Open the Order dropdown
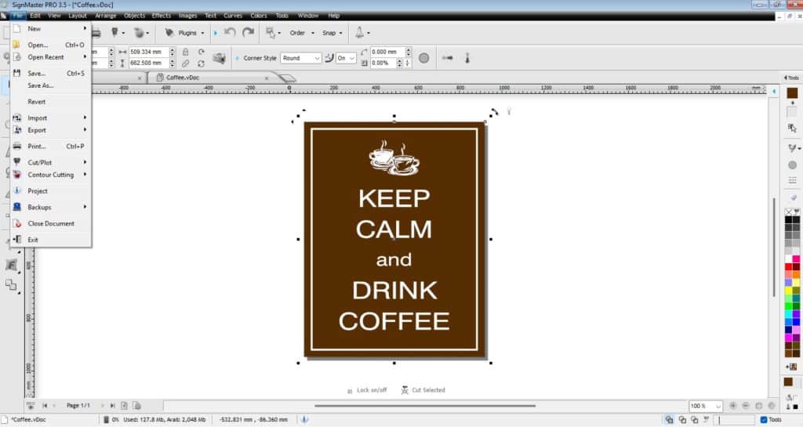803x427 pixels. pyautogui.click(x=300, y=33)
